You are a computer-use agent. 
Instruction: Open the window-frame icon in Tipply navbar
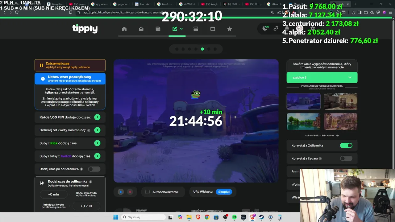click(213, 29)
